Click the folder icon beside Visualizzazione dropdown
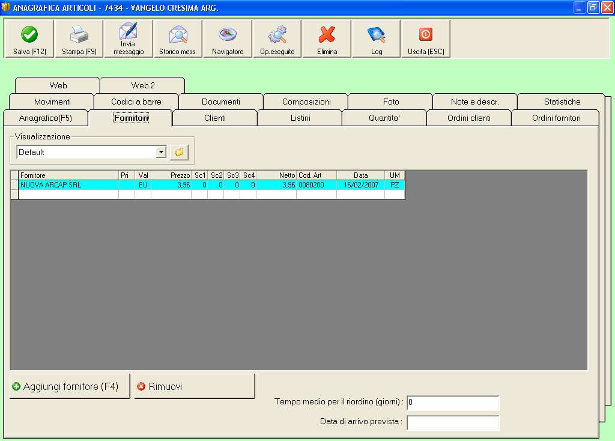The width and height of the screenshot is (615, 441). point(179,152)
